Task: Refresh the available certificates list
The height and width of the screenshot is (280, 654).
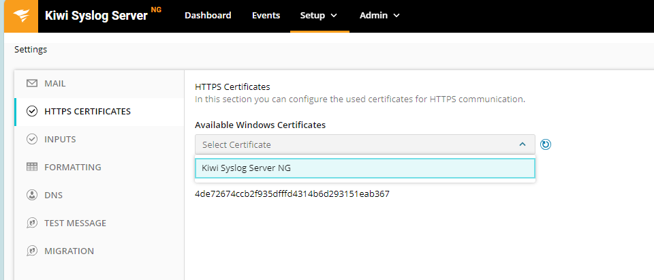Action: click(x=546, y=144)
